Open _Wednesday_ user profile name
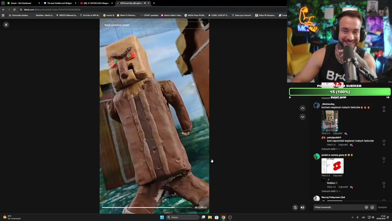The height and width of the screenshot is (221, 392). pos(328,104)
